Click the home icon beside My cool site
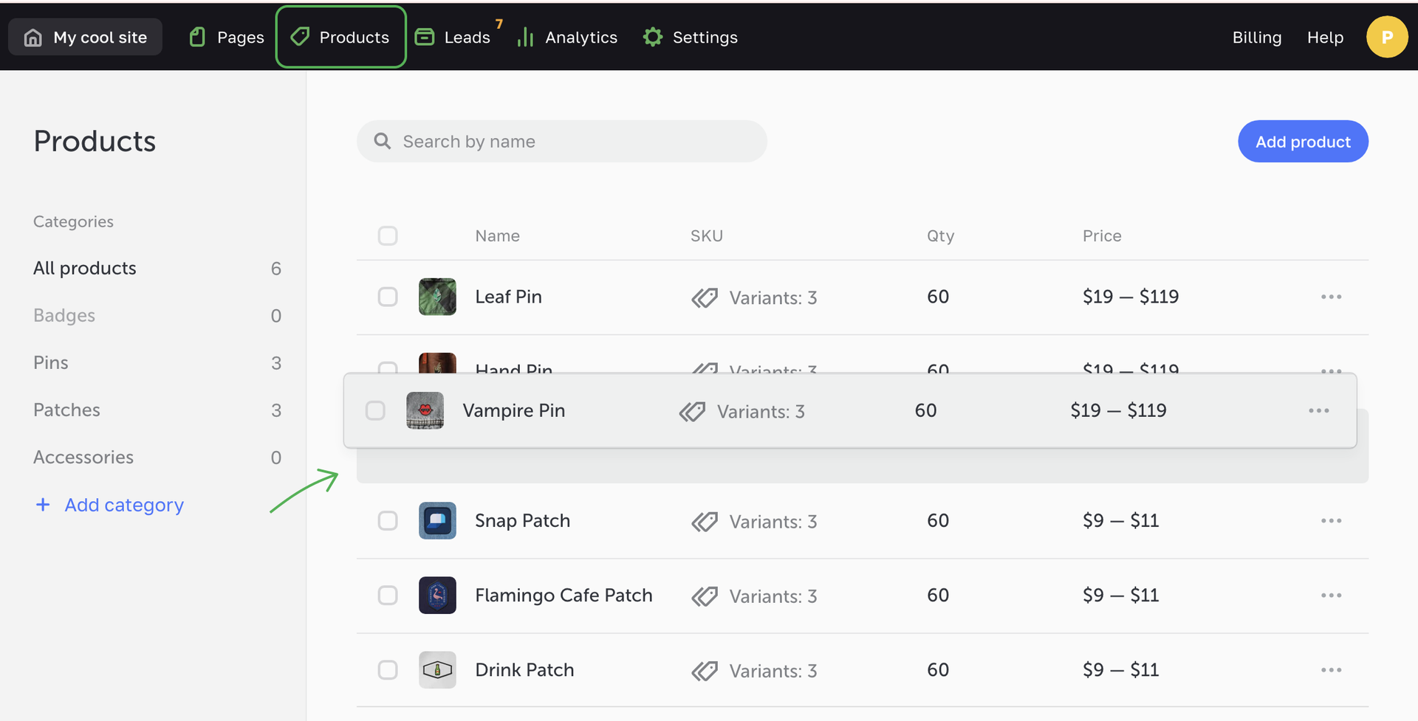1418x721 pixels. pos(33,38)
